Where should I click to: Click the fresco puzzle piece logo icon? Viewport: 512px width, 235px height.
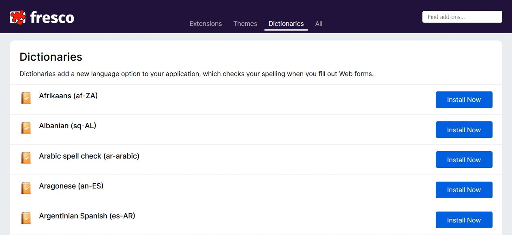click(x=17, y=17)
